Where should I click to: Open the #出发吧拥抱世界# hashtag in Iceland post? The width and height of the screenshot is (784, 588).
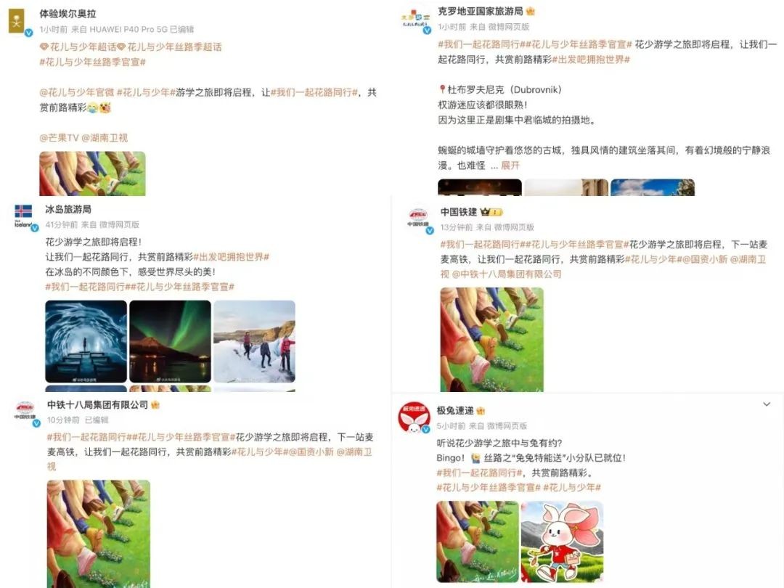pos(231,257)
